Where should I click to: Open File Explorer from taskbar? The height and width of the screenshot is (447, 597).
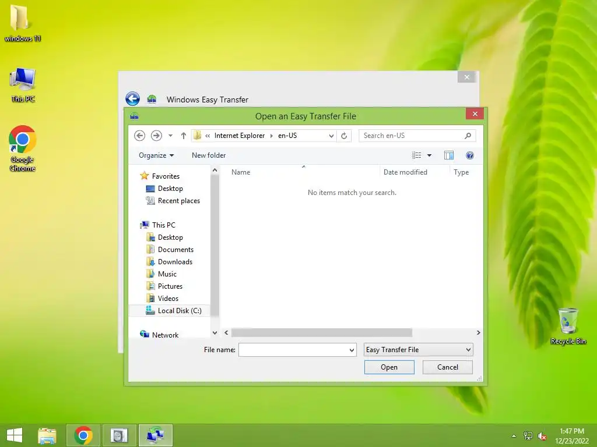click(x=47, y=435)
